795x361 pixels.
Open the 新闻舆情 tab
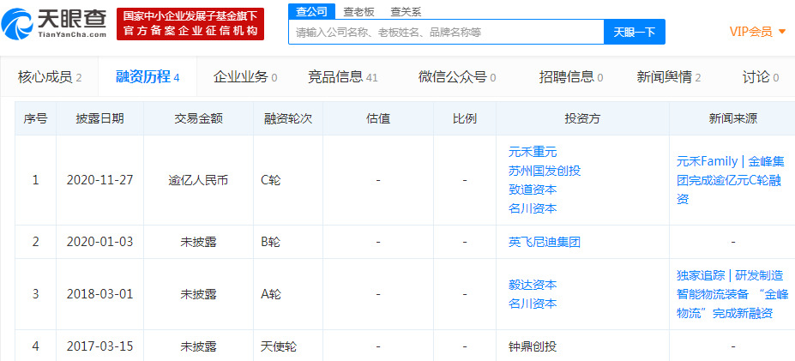[669, 77]
